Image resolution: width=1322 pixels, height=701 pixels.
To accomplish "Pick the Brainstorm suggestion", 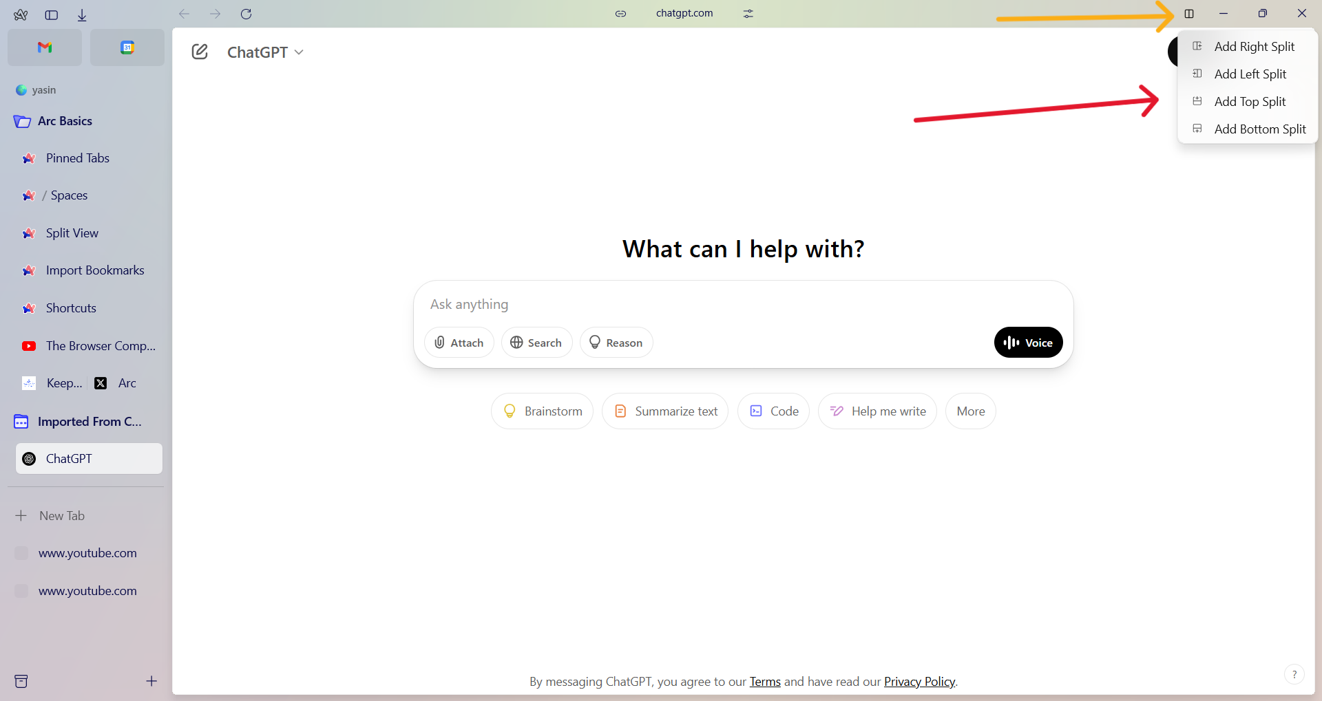I will pyautogui.click(x=542, y=411).
